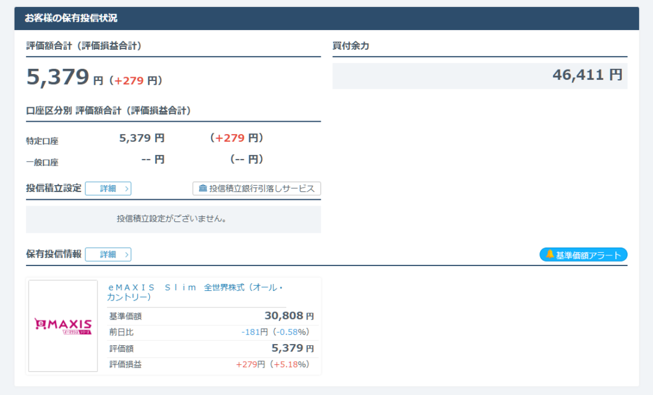Click the 投信積立銀行引落しサービス bank service icon button
Viewport: 653px width, 395px height.
coord(256,189)
